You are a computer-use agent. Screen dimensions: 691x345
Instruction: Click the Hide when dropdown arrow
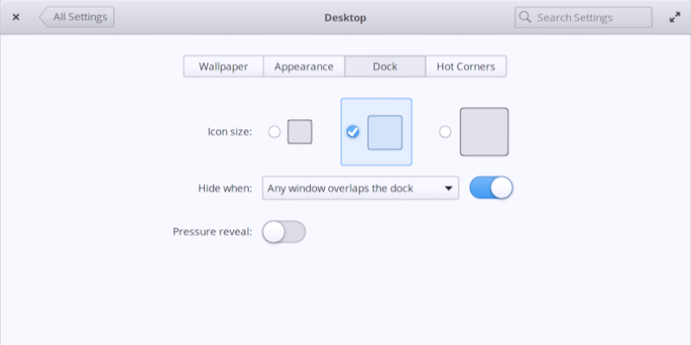(x=448, y=188)
